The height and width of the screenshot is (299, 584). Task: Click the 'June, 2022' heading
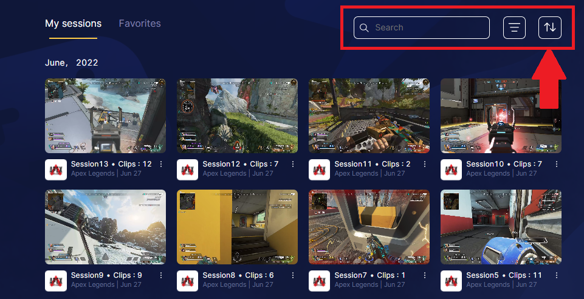coord(72,63)
